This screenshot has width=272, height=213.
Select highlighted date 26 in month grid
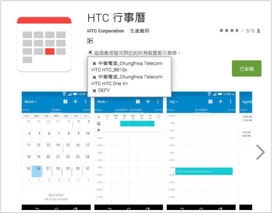pos(36,171)
